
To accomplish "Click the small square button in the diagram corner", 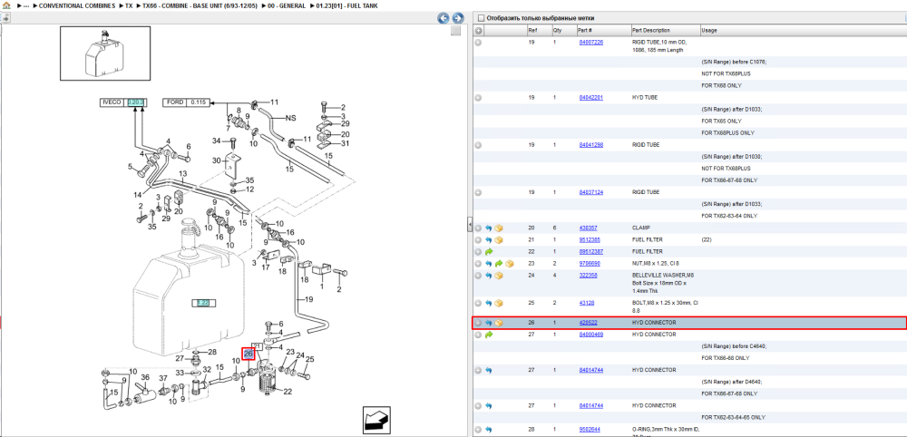I will 456,31.
